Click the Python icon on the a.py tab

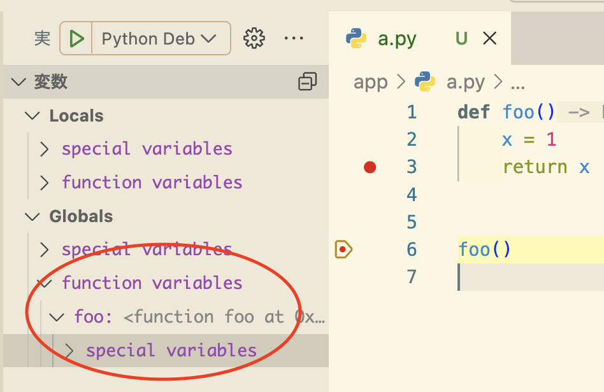[357, 38]
